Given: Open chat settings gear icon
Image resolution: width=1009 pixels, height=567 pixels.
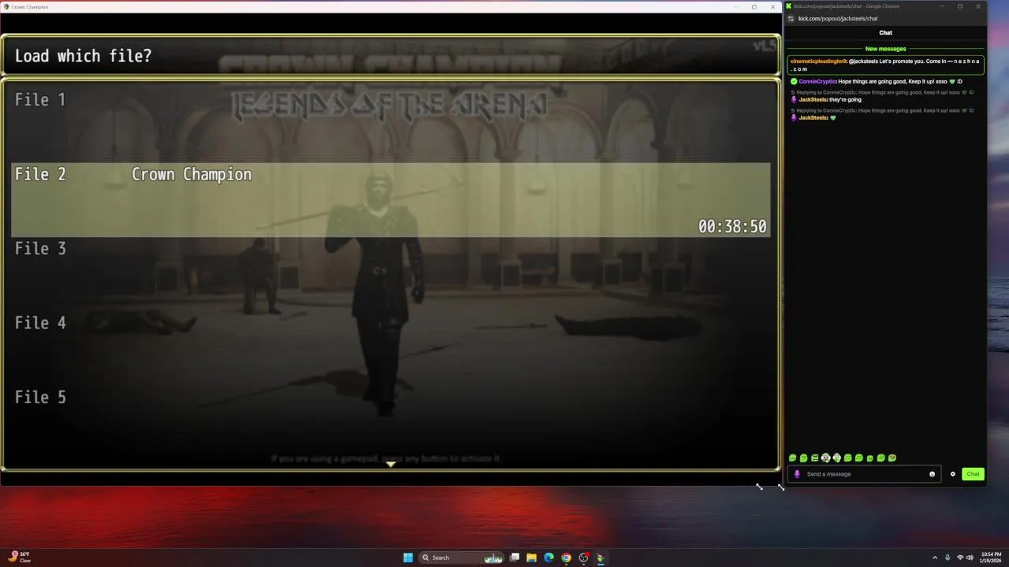Looking at the screenshot, I should [x=952, y=474].
